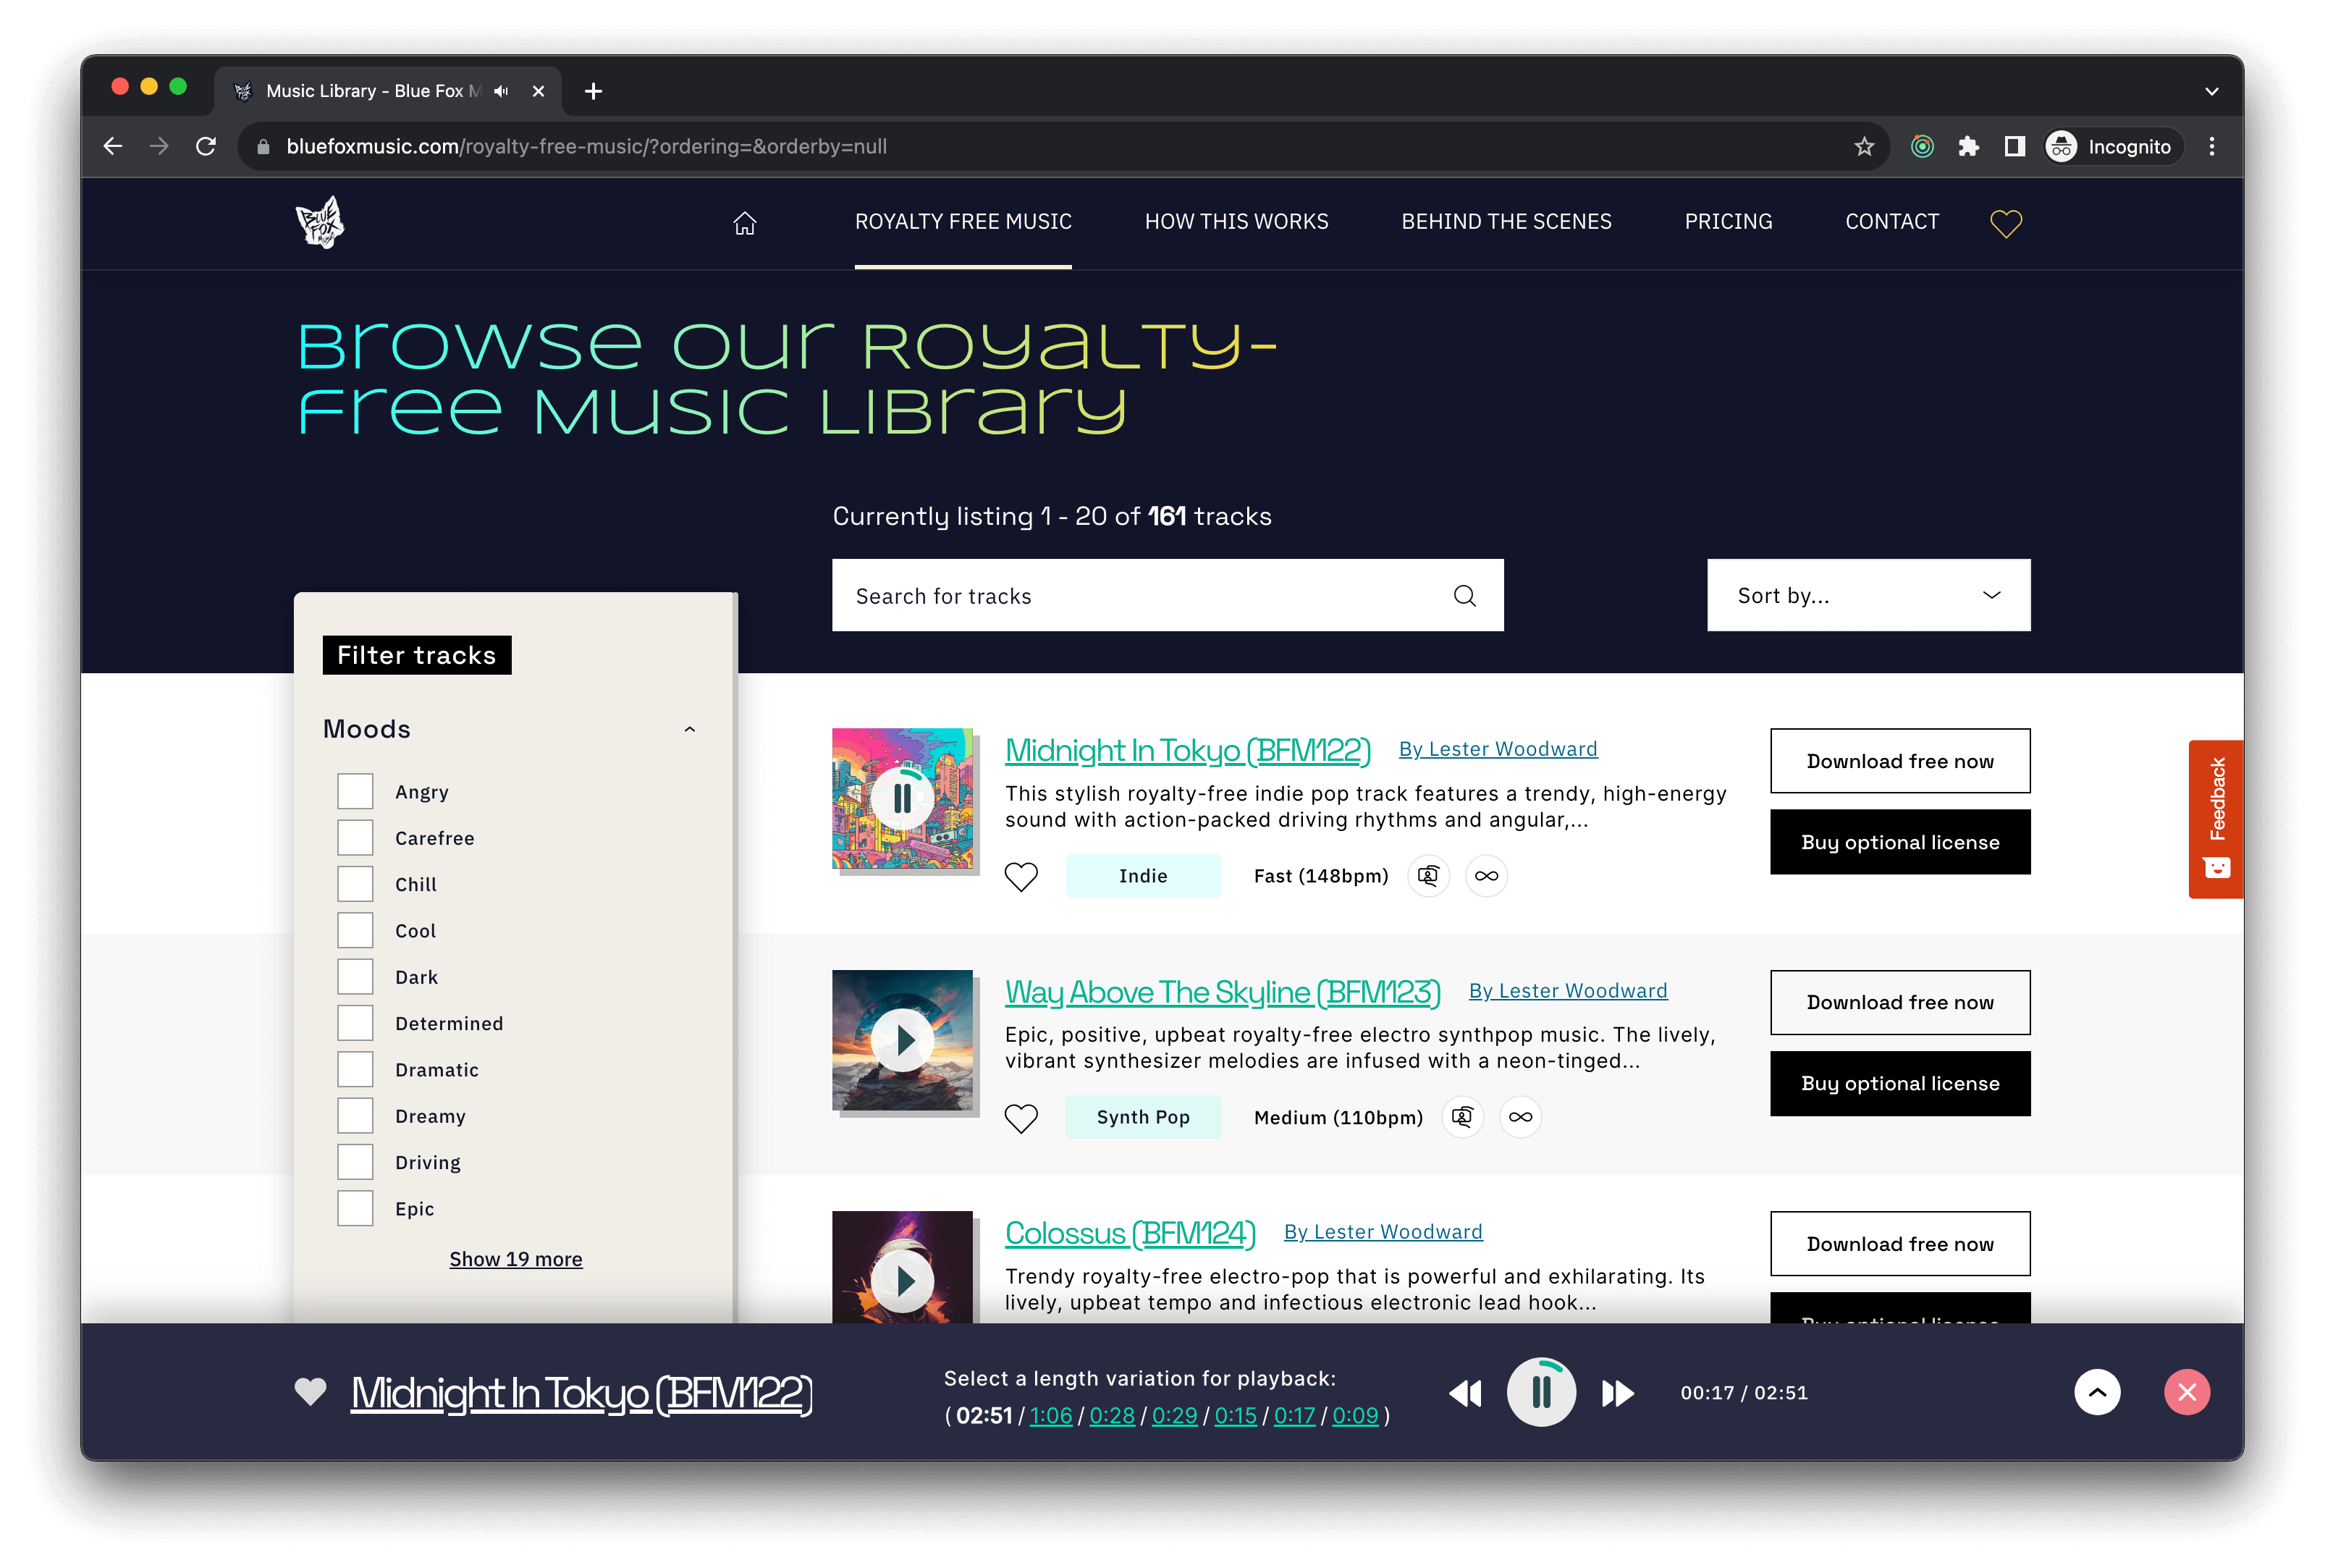
Task: Expand player with up chevron button
Action: (2097, 1392)
